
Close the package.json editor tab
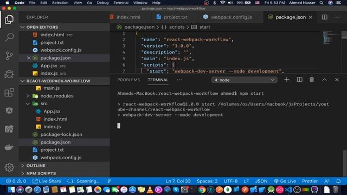[x=311, y=17]
